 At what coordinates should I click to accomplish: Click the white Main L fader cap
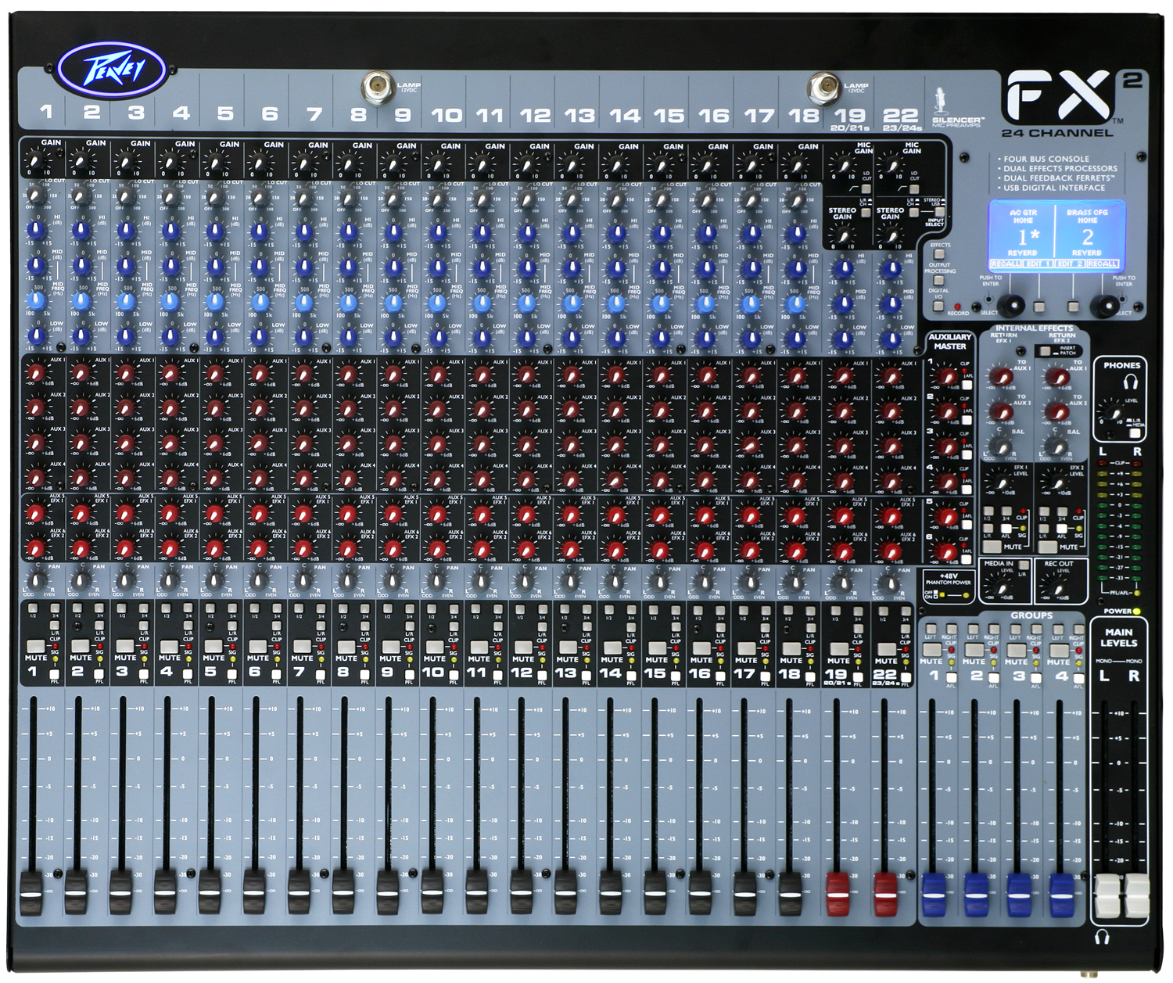pyautogui.click(x=1108, y=896)
